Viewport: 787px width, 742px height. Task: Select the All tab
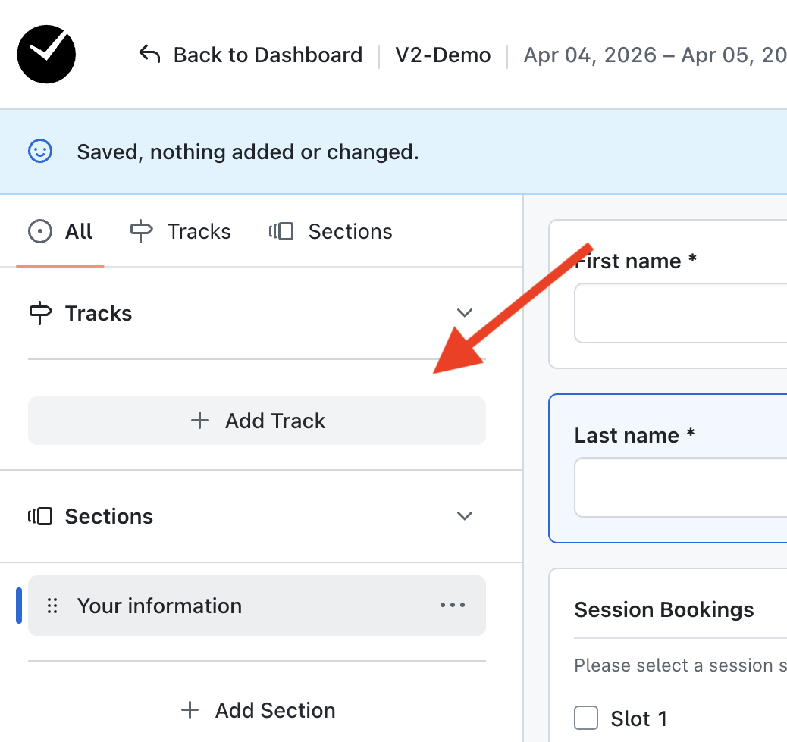coord(60,231)
